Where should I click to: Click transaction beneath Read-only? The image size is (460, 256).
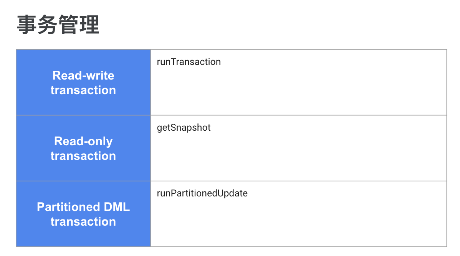pyautogui.click(x=83, y=156)
